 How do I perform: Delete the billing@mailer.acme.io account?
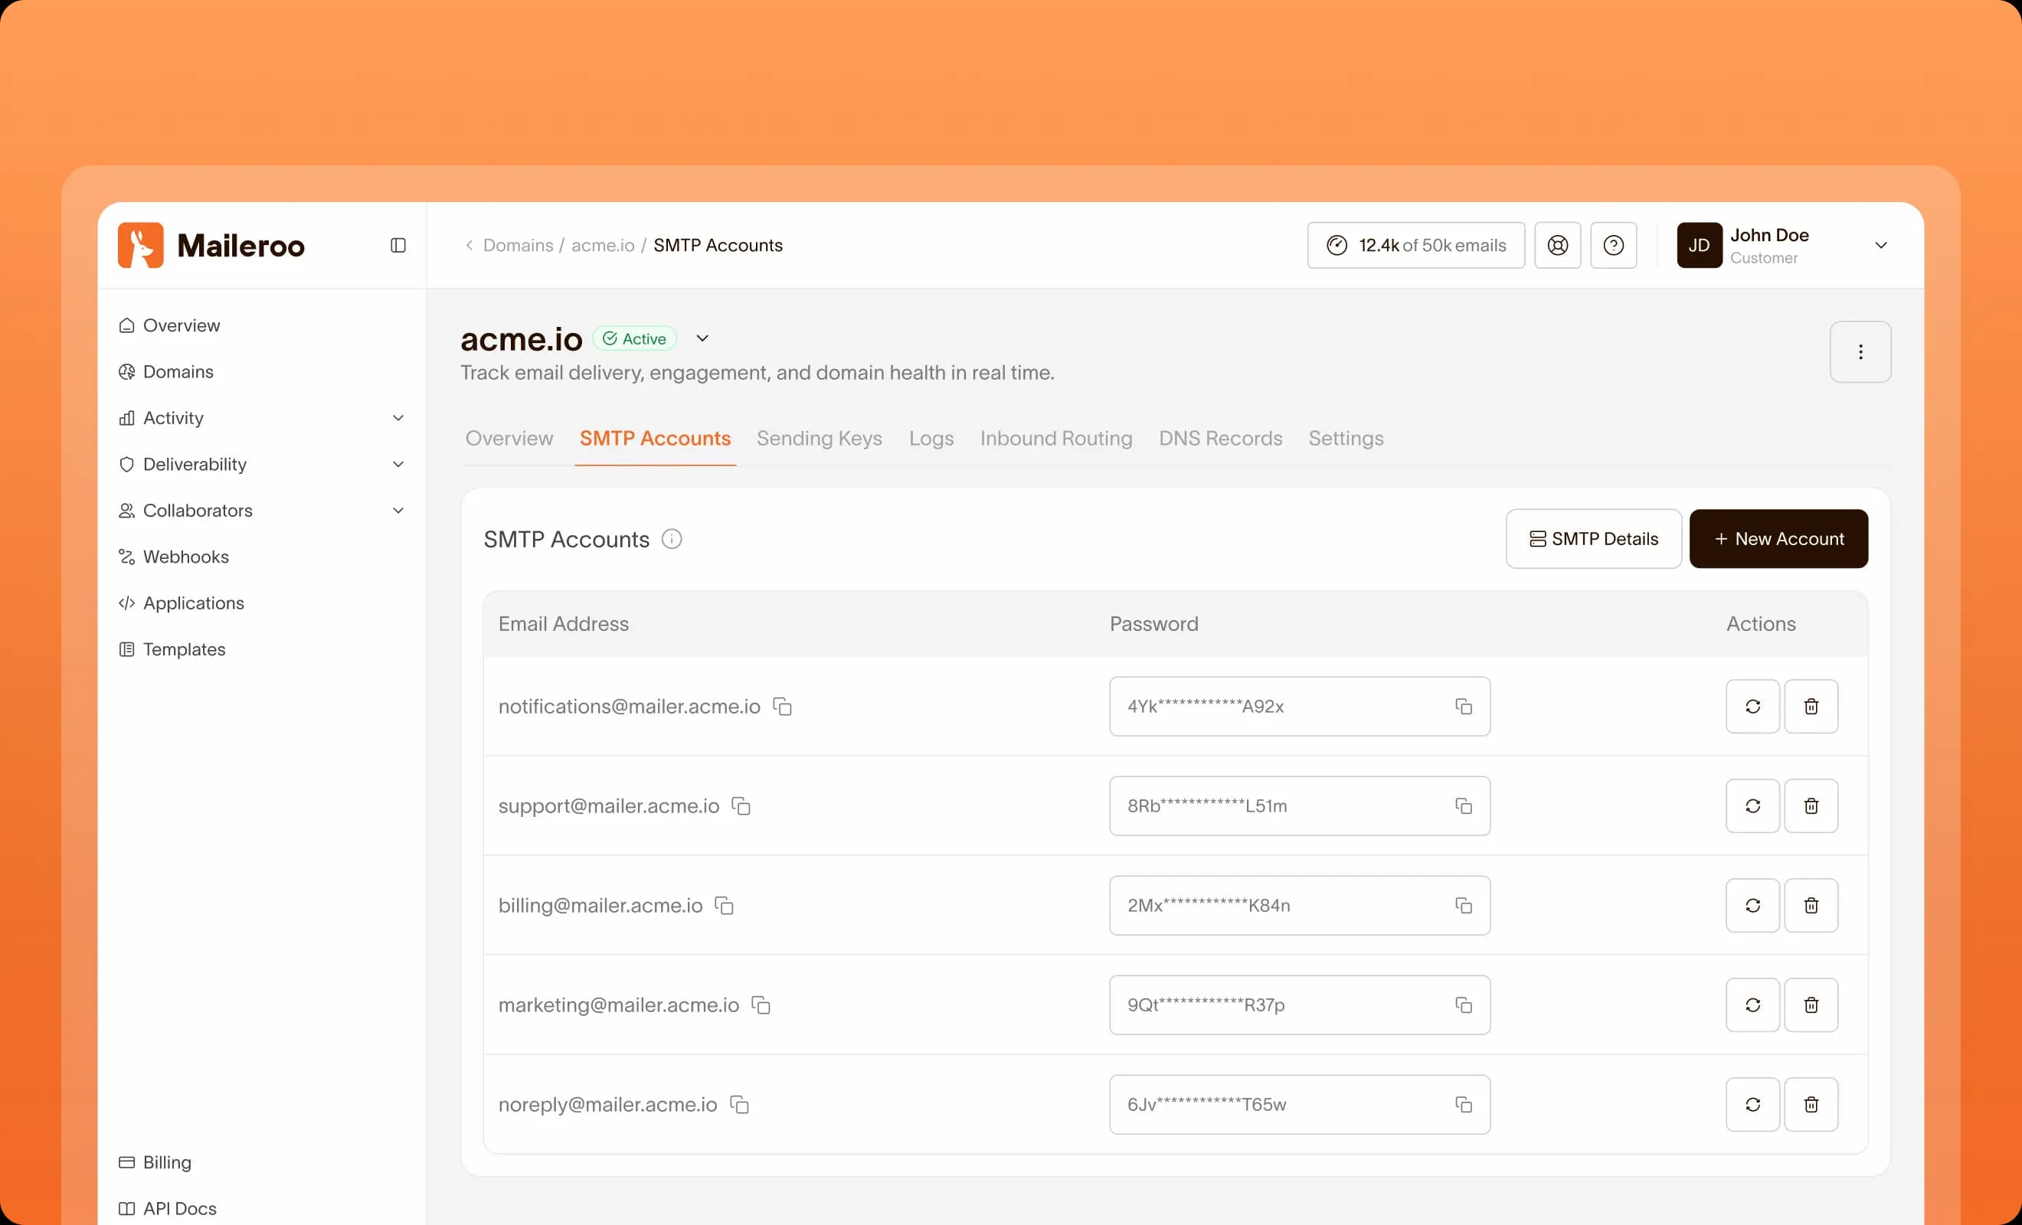tap(1811, 905)
